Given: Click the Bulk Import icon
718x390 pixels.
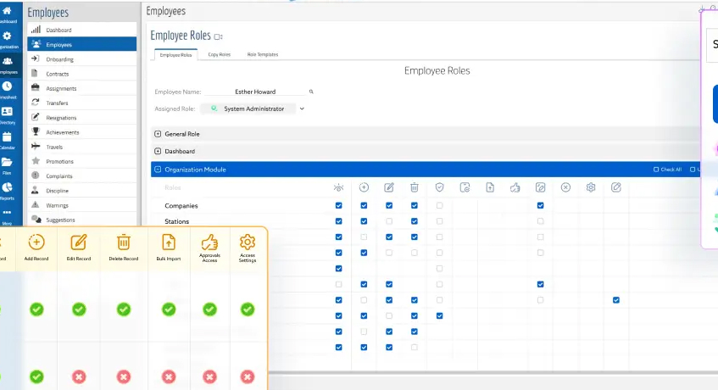Looking at the screenshot, I should 168,242.
